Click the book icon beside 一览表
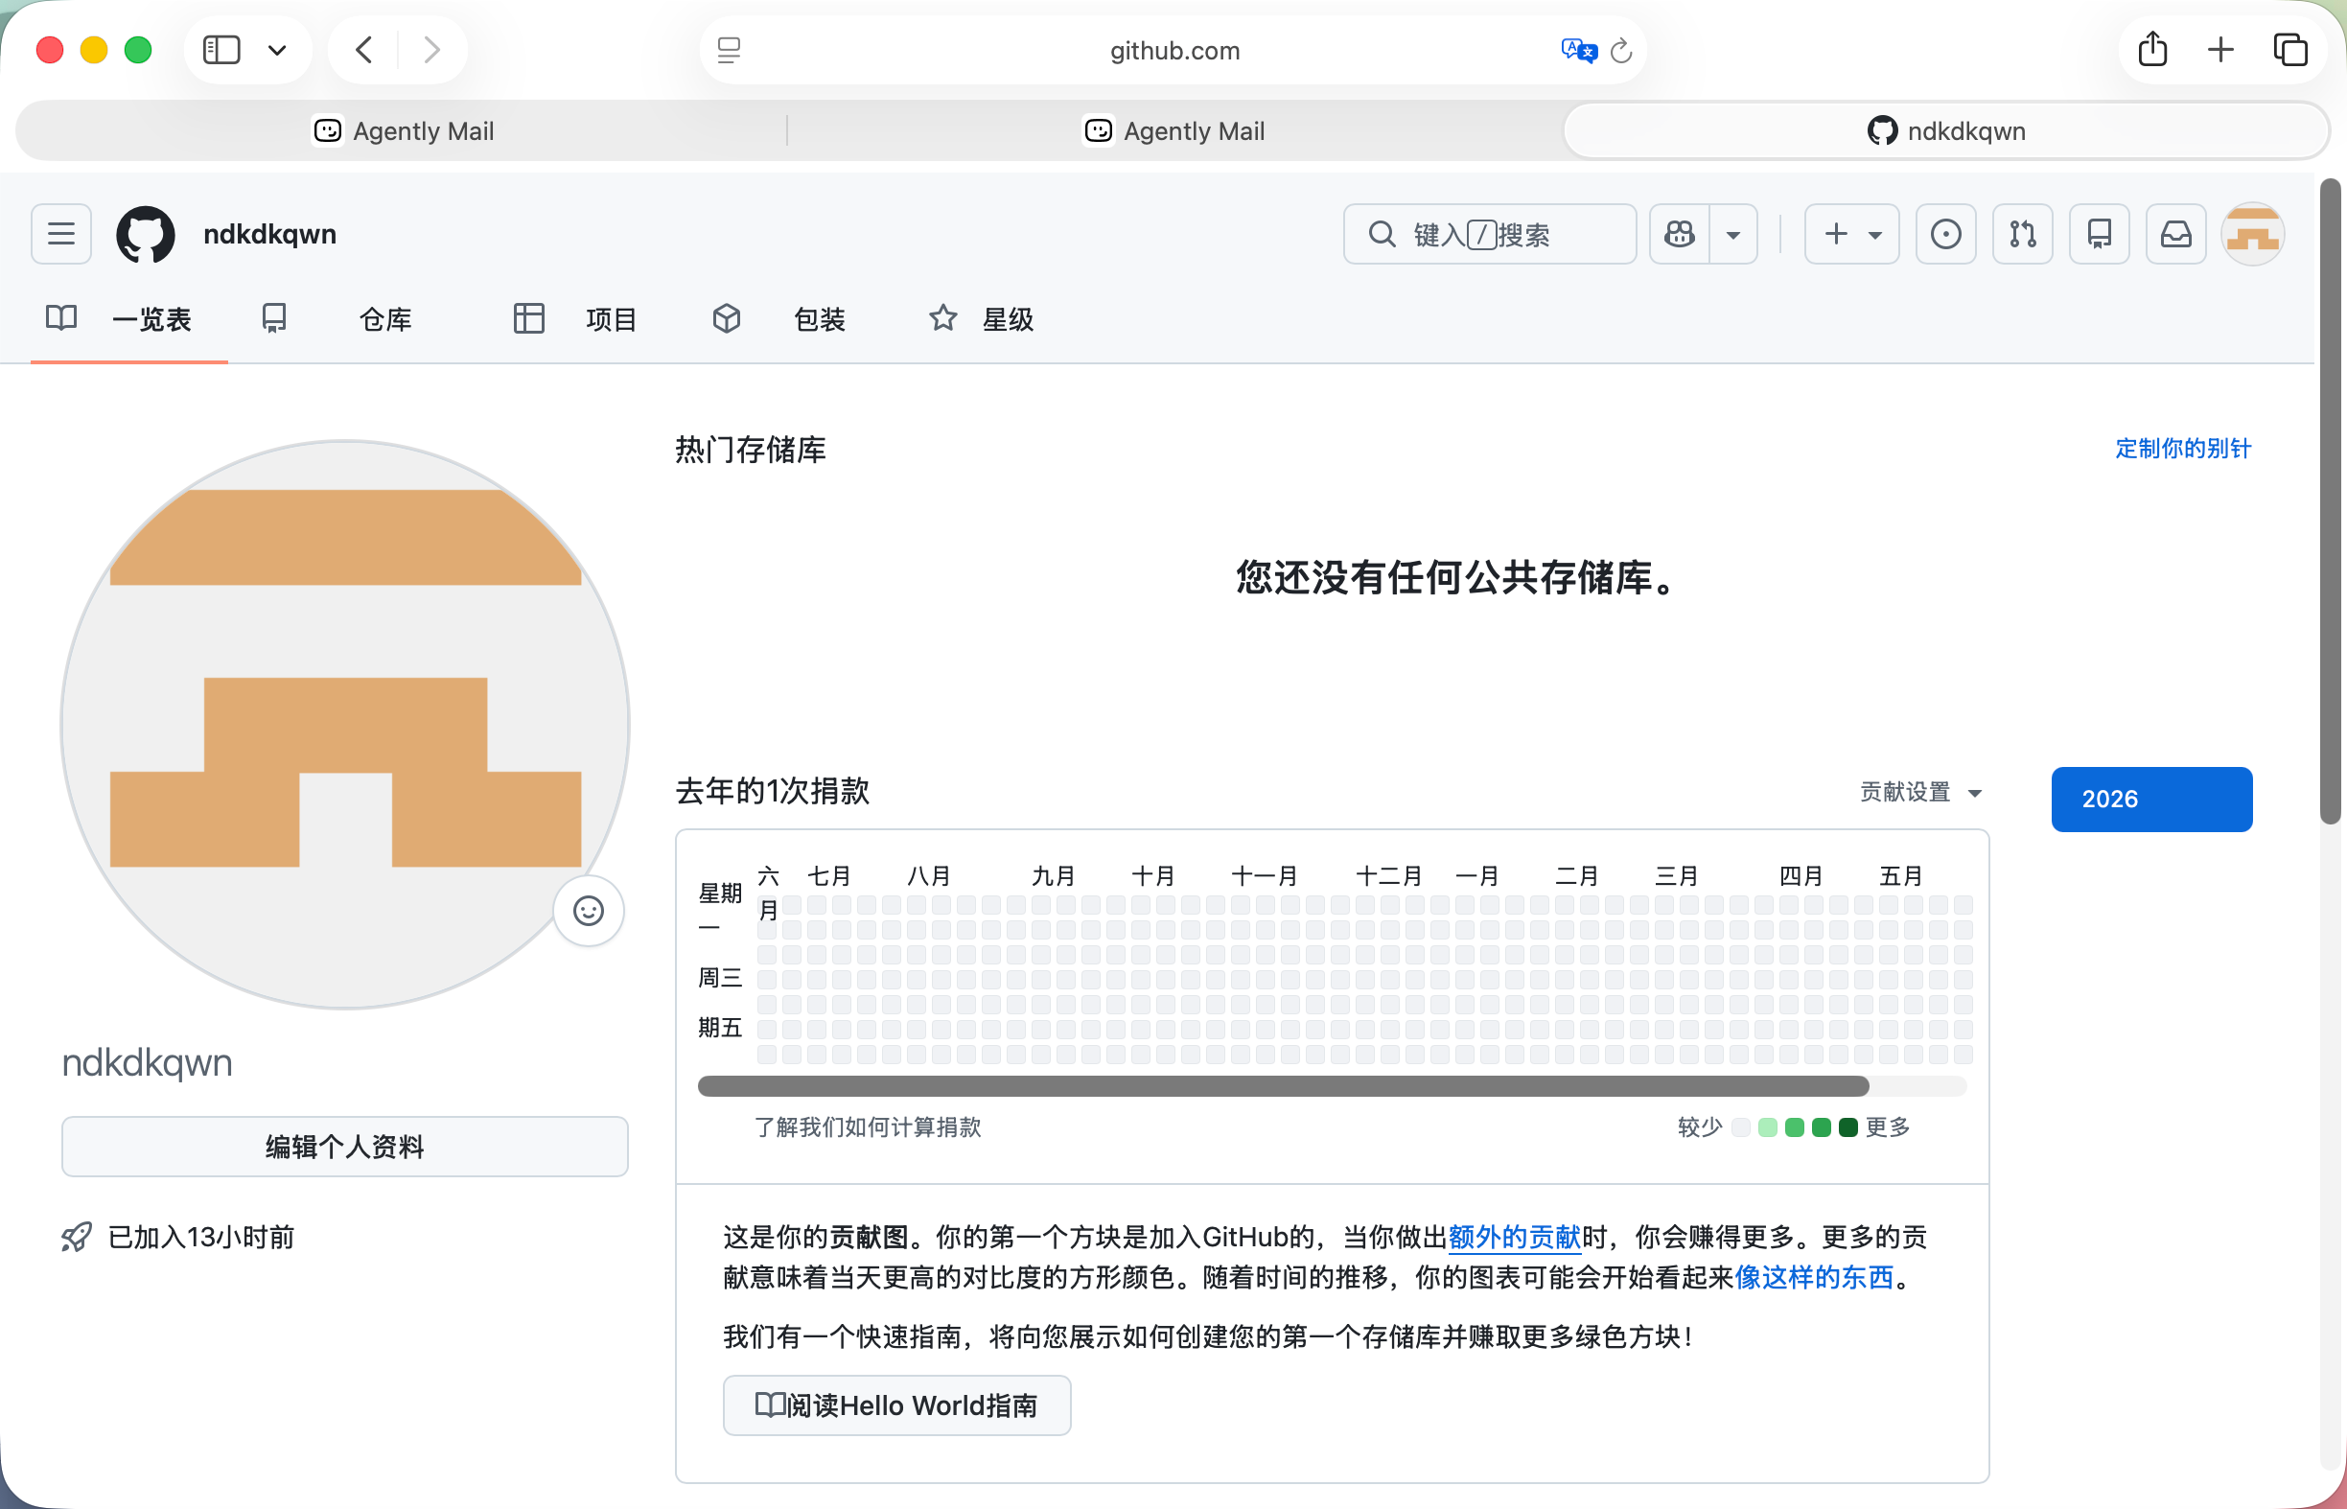Screen dimensions: 2347x1509 coord(60,317)
